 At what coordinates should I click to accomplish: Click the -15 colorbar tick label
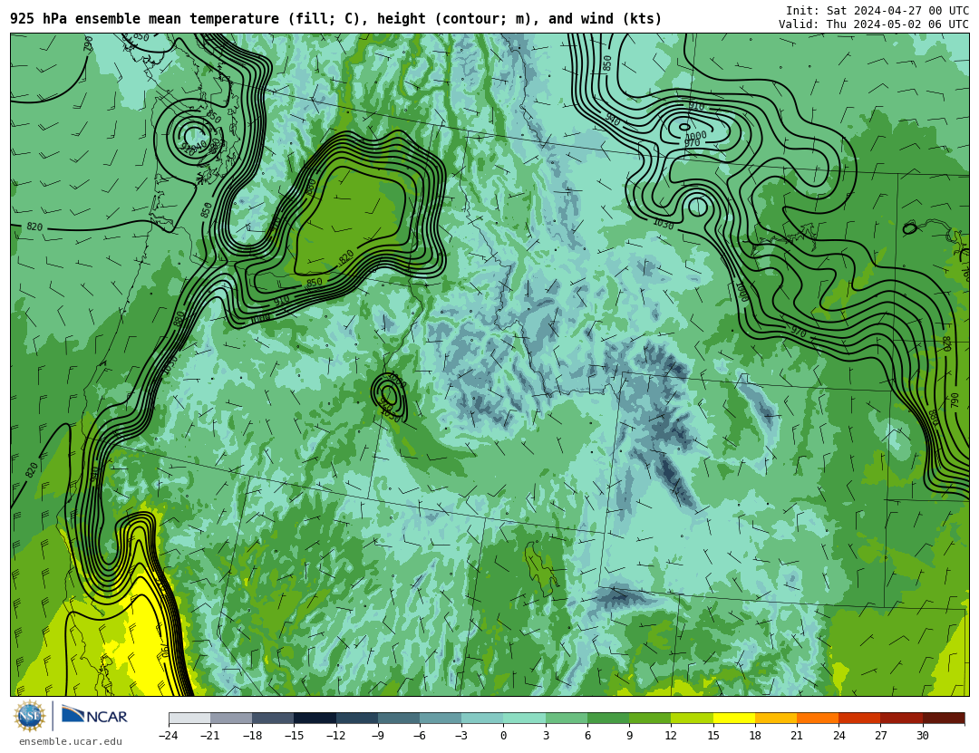(294, 736)
